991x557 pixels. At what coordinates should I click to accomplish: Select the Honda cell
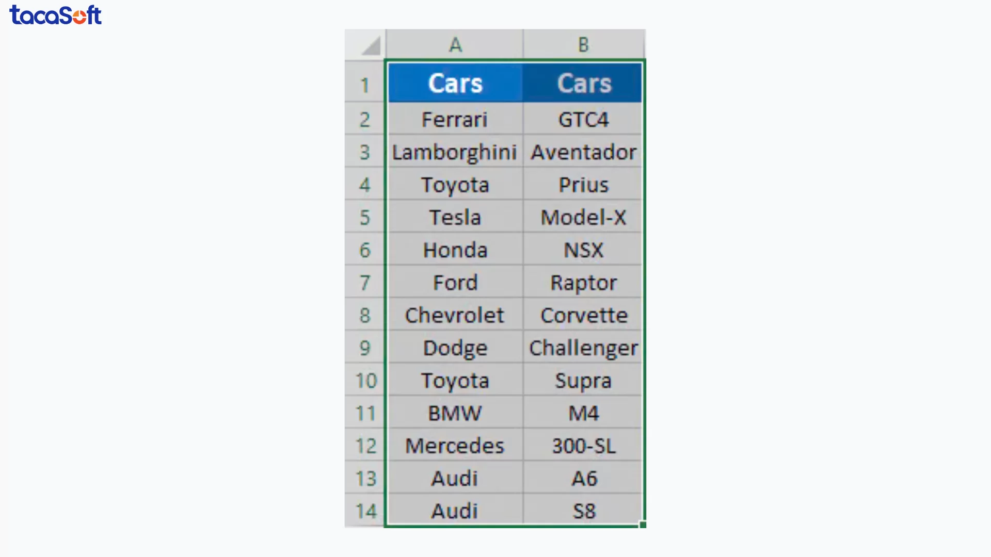[455, 250]
